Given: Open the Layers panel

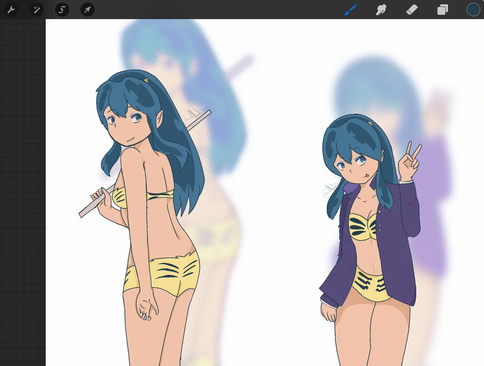Looking at the screenshot, I should click(x=442, y=9).
